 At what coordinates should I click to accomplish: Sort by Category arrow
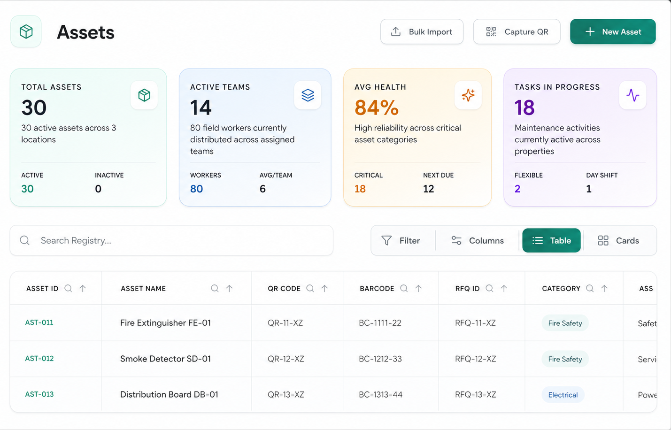(604, 288)
